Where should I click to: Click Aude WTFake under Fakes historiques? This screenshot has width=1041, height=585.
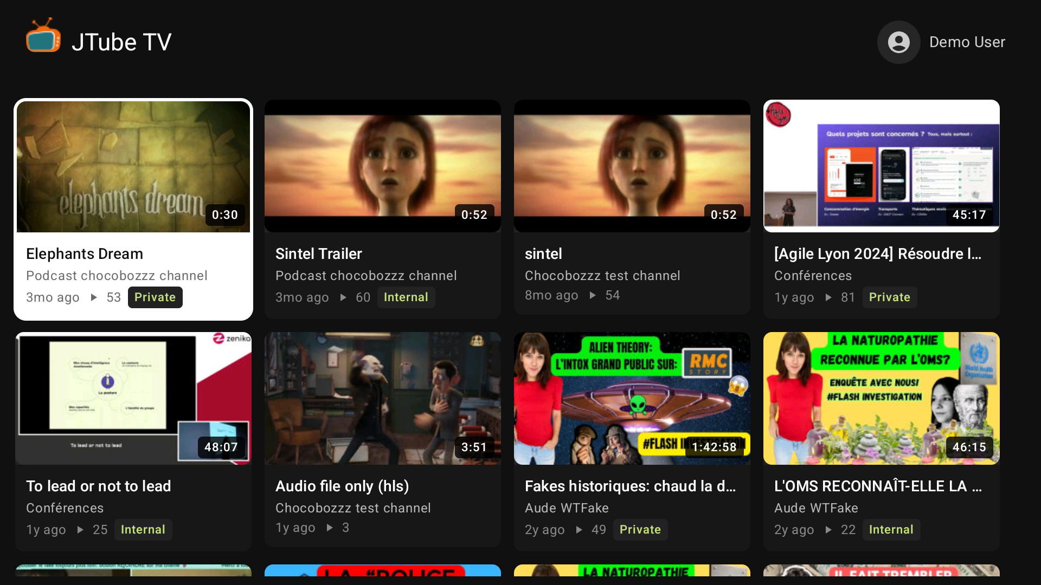coord(567,508)
